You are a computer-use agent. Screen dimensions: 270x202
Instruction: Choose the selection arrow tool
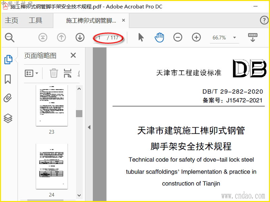141,37
